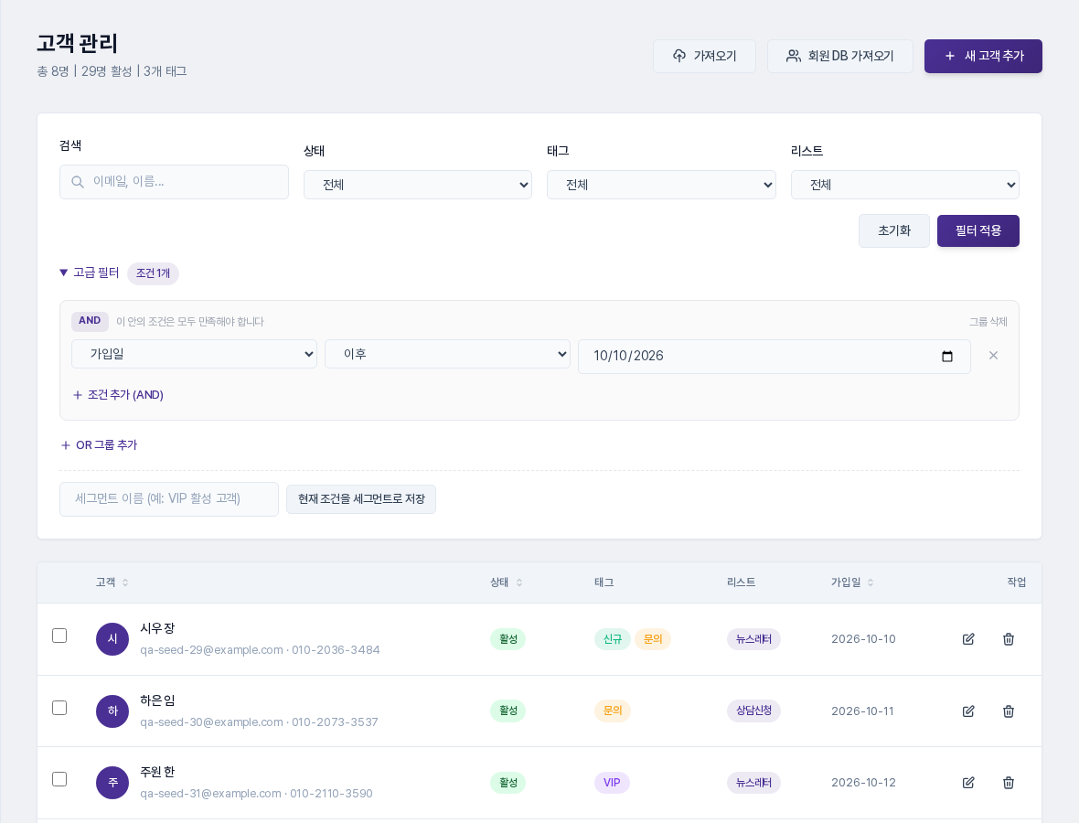The width and height of the screenshot is (1079, 823).
Task: Edit 주원 한 with the pencil icon
Action: (x=968, y=783)
